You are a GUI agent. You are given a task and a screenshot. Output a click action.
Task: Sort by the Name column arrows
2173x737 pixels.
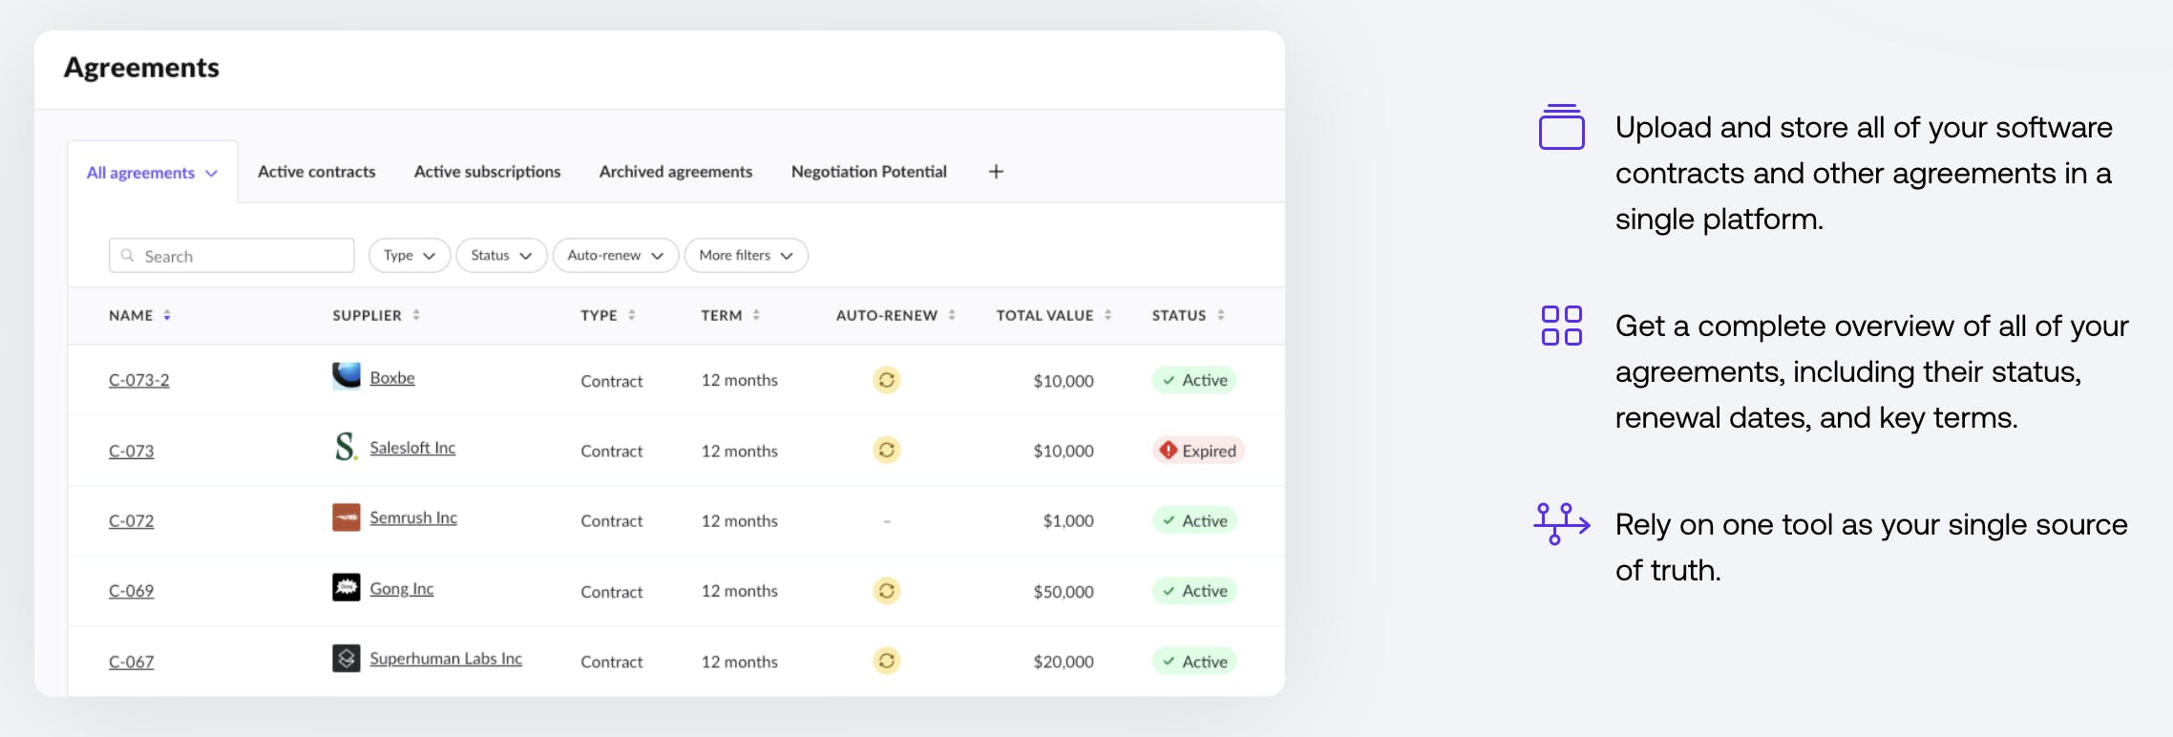(167, 316)
